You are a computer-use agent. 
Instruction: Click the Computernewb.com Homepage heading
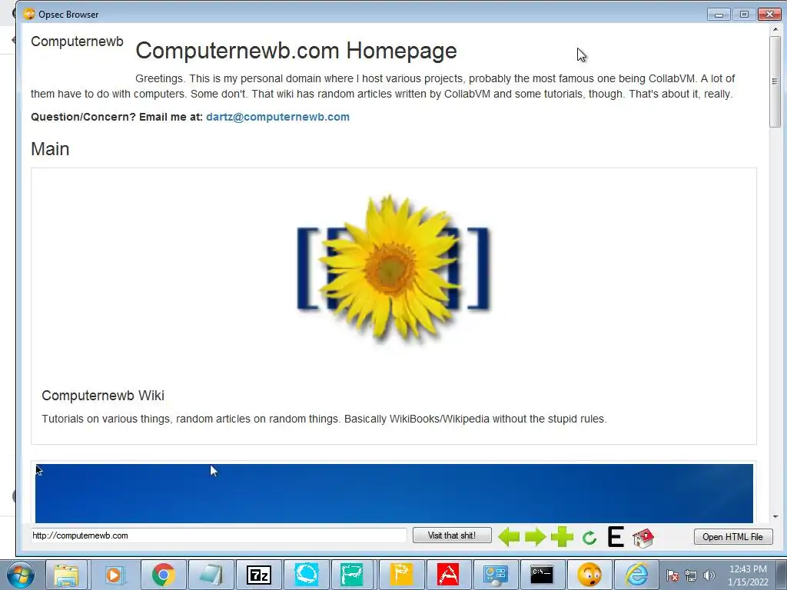coord(296,51)
